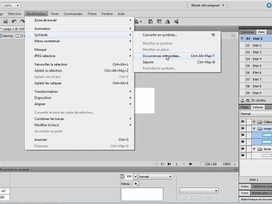Collapse the Calque layer folder triangle
Image resolution: width=272 pixels, height=204 pixels.
(x=254, y=122)
